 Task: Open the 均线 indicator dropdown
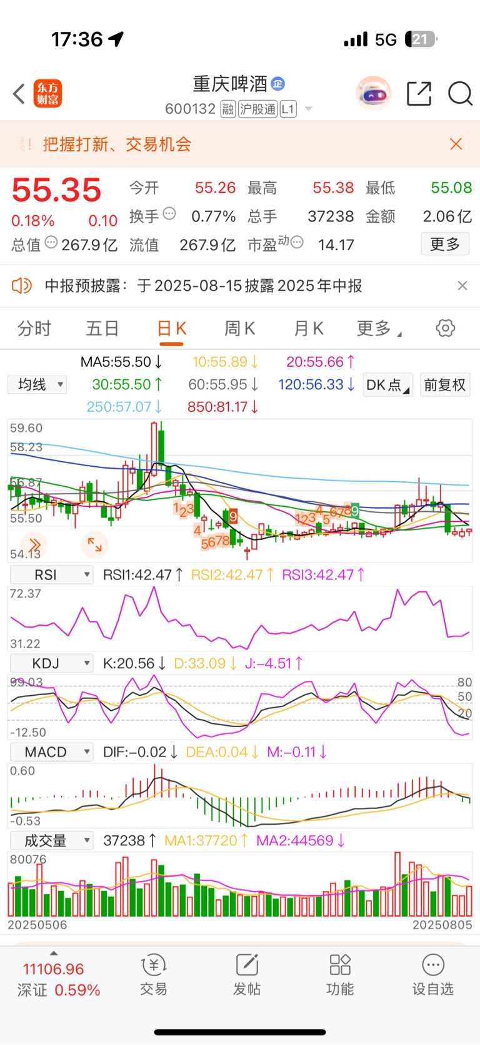(37, 384)
